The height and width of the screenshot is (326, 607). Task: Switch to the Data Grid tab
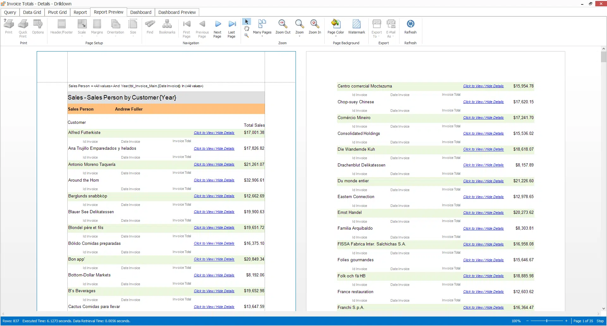(32, 12)
